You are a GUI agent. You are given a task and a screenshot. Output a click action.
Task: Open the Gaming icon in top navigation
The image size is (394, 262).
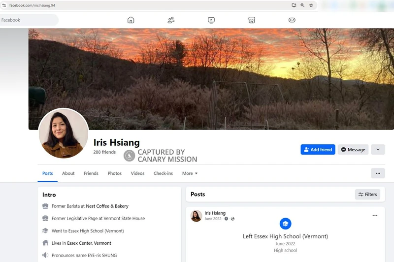tap(292, 20)
